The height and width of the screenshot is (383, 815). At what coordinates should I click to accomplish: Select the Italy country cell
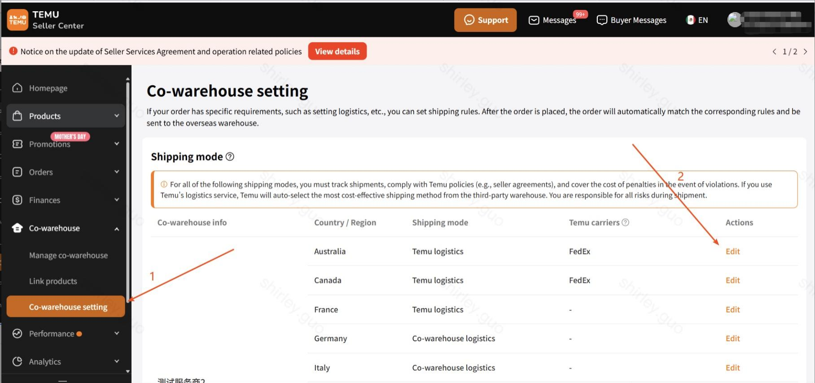[x=322, y=368]
